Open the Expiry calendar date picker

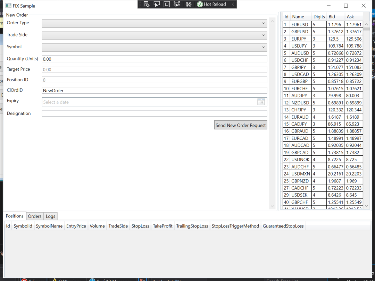tap(261, 102)
